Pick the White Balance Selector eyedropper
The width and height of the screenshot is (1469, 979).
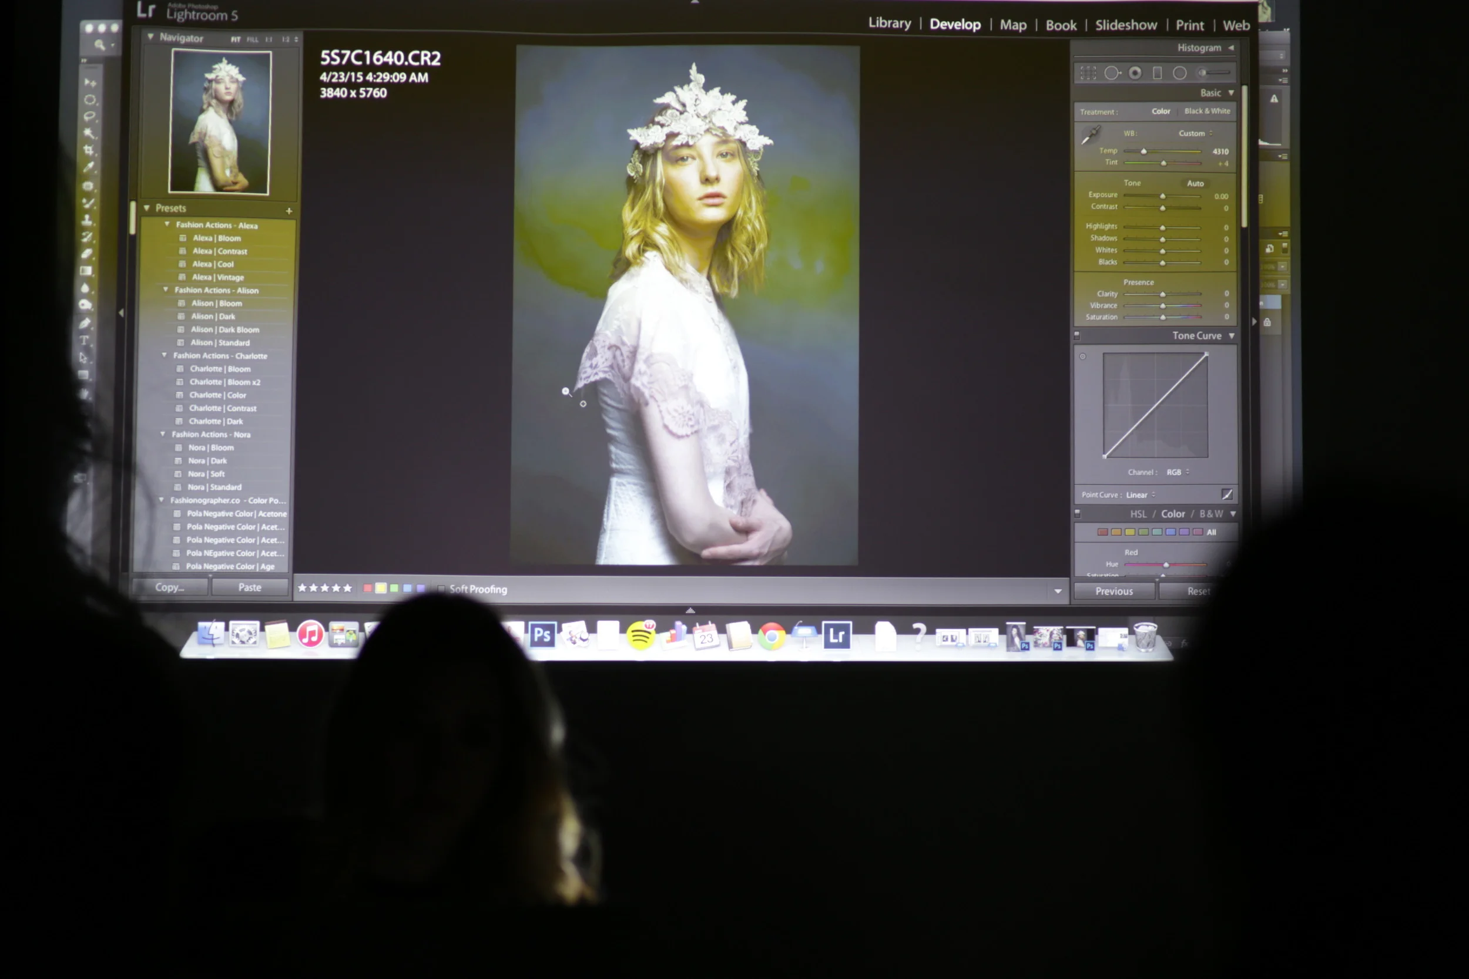click(1091, 135)
